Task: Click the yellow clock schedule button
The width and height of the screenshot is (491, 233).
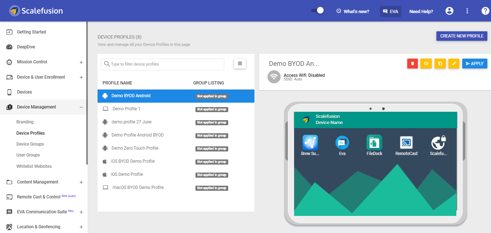Action: (x=426, y=63)
